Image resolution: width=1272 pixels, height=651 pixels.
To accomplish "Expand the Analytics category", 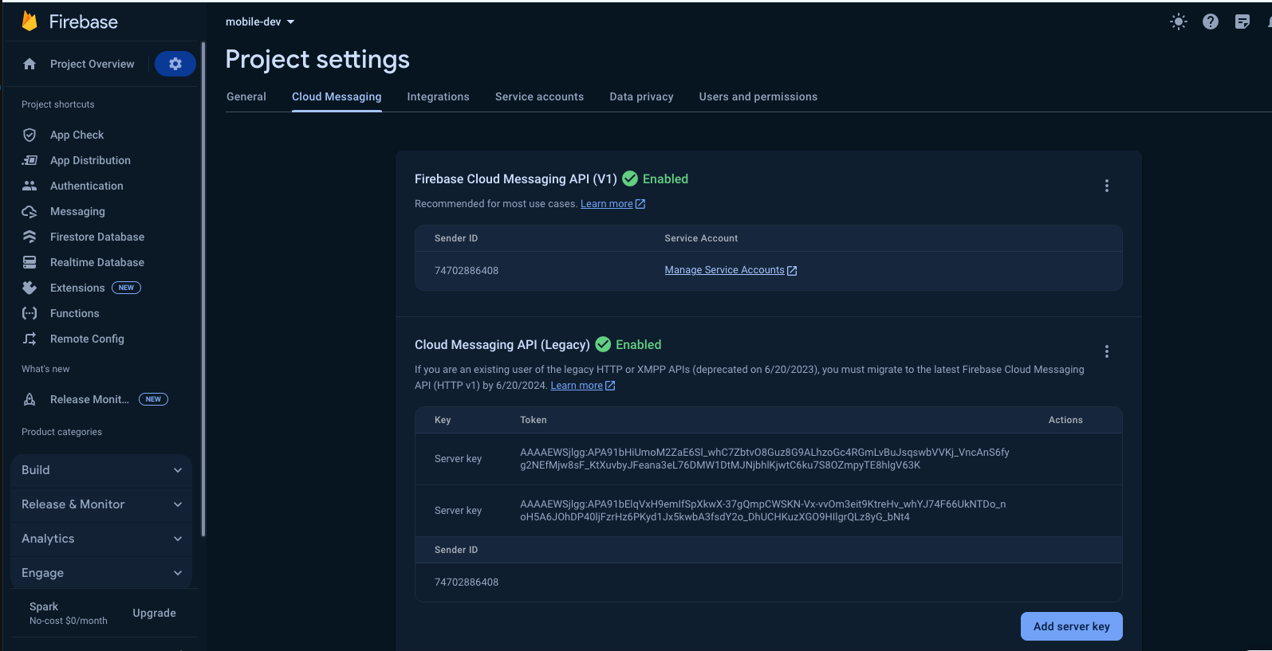I will [x=101, y=539].
